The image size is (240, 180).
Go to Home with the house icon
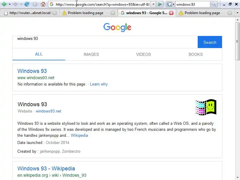tap(43, 4)
